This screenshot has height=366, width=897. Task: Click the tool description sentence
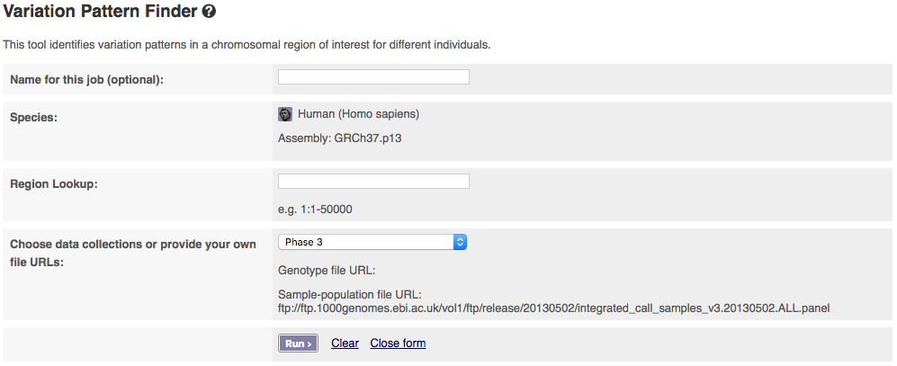(247, 45)
